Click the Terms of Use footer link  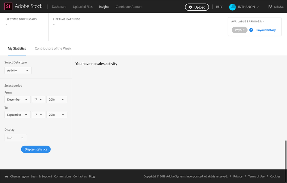pos(256,176)
